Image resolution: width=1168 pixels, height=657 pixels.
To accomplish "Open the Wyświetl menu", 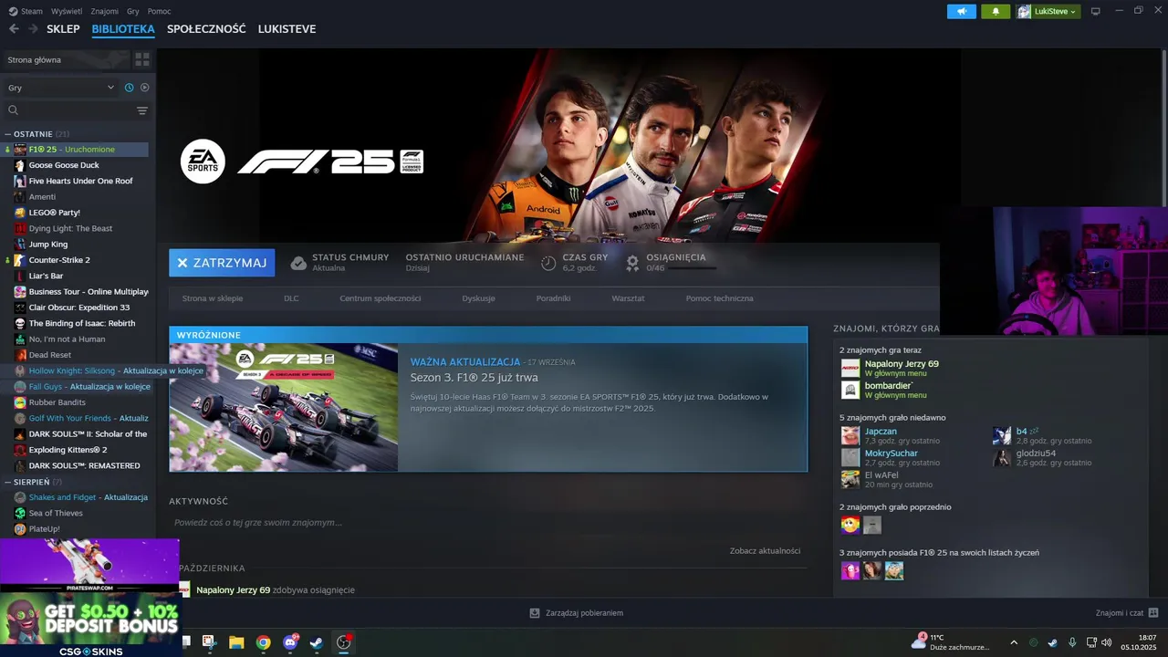I will pyautogui.click(x=67, y=11).
